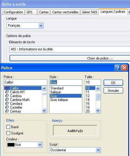Click the Cambria Math font icon
This screenshot has width=130, height=156.
(7, 99)
